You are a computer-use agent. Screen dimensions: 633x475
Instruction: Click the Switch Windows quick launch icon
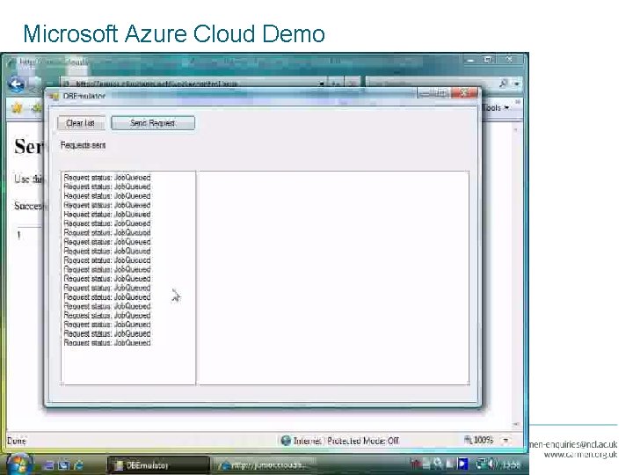[x=64, y=465]
